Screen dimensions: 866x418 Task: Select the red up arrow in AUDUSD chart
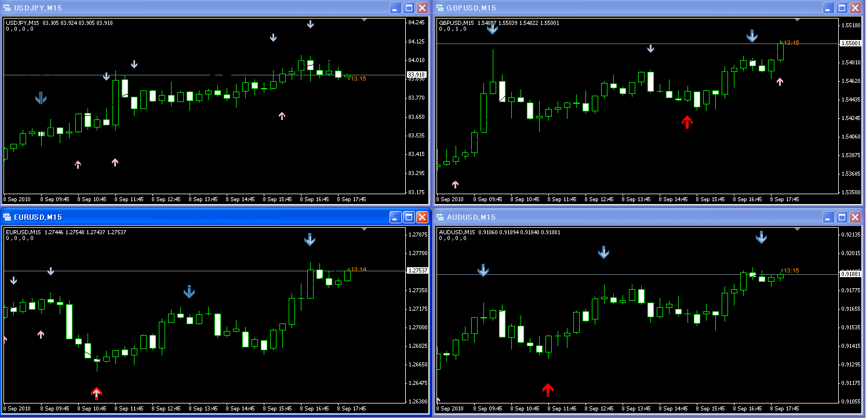[x=548, y=390]
